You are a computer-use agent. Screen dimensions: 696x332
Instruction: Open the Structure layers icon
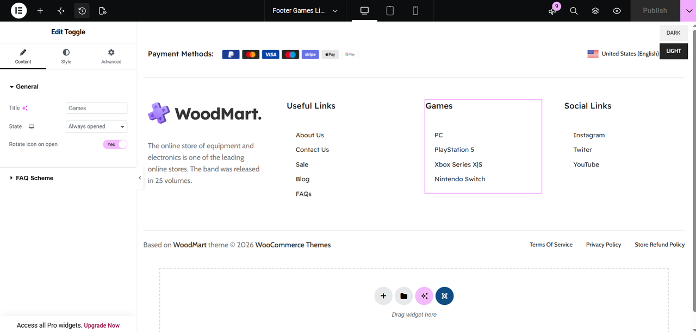(595, 11)
